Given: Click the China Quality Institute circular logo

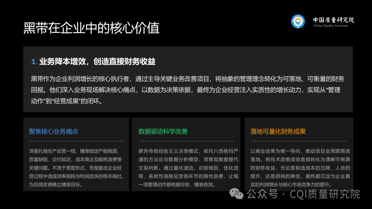Looking at the screenshot, I should coord(298,22).
